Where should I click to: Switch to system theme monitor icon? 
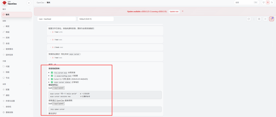coord(263,3)
